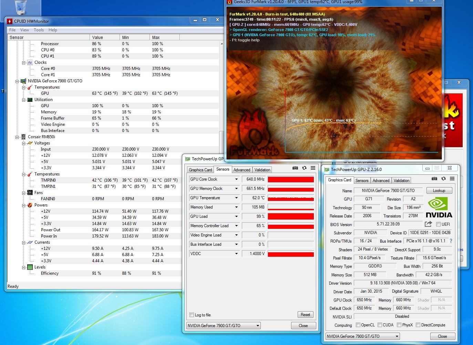This screenshot has width=473, height=345.
Task: Click the Clocks icon in HWMonitor tree
Action: (x=30, y=62)
